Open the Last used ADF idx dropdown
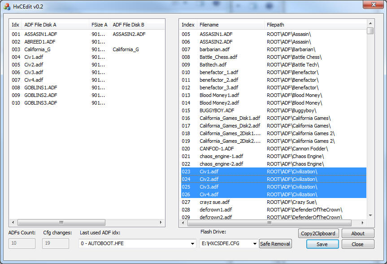Screen dimensions: 387x264 point(192,243)
